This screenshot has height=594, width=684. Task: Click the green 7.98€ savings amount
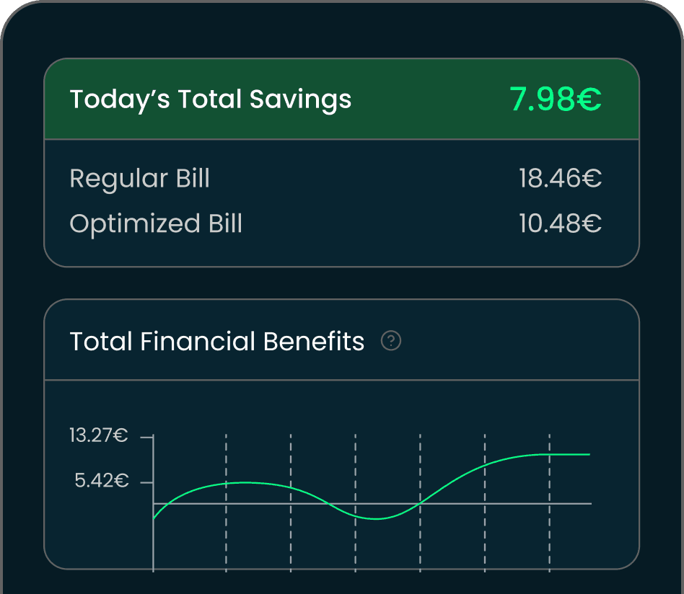(x=555, y=99)
